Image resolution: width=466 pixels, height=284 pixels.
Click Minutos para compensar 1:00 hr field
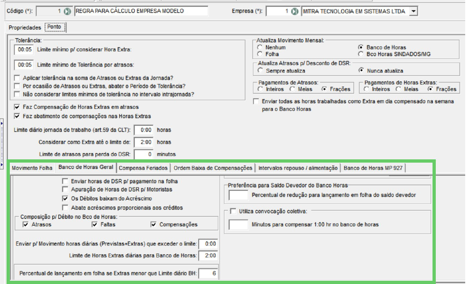[239, 224]
